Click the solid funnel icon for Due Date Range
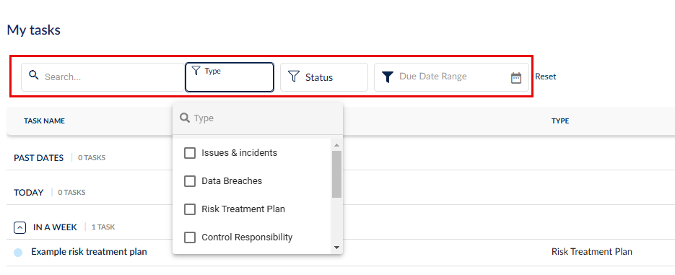The image size is (675, 275). (388, 77)
